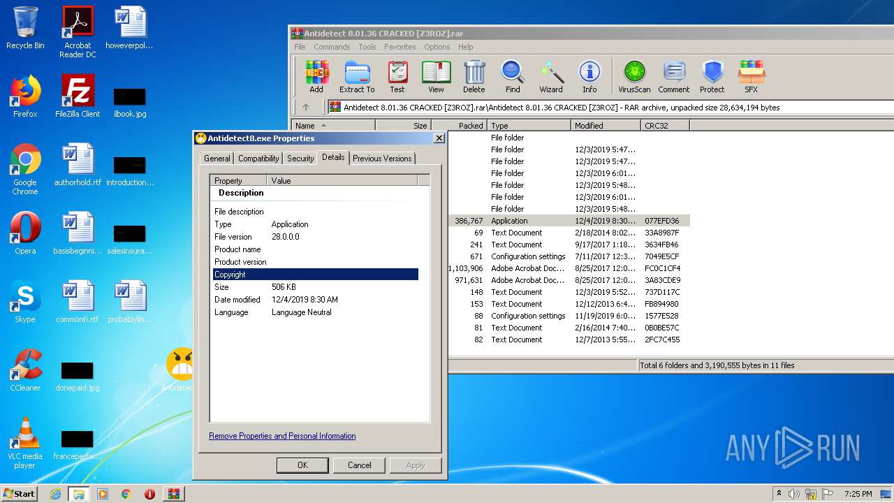Open Recycle Bin desktop icon

(x=25, y=28)
